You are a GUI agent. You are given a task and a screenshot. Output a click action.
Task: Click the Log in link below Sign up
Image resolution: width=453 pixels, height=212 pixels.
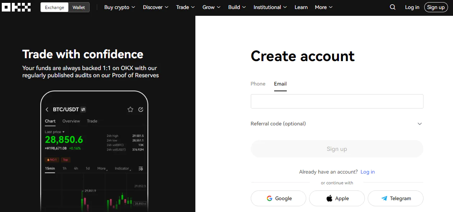[368, 172]
